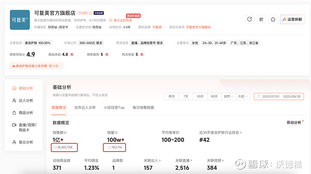
Task: Choose 昨日 time range
Action: pos(171,96)
